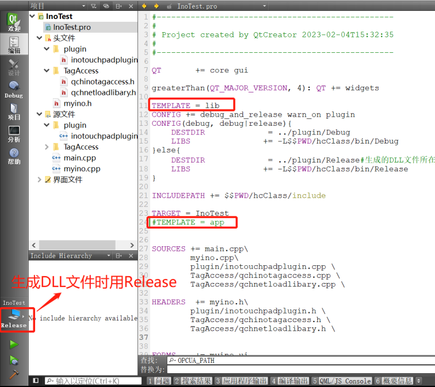Switch to Debug mode in sidebar

tap(14, 89)
